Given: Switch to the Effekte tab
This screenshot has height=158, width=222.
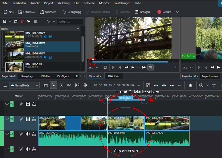Looking at the screenshot, I should coord(45,76).
